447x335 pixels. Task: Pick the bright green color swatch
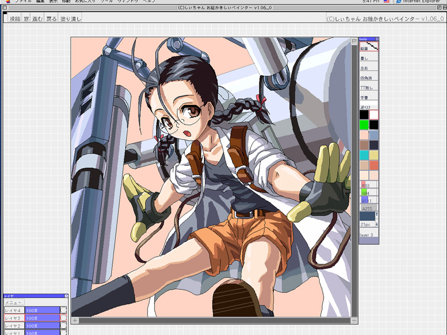click(x=364, y=125)
